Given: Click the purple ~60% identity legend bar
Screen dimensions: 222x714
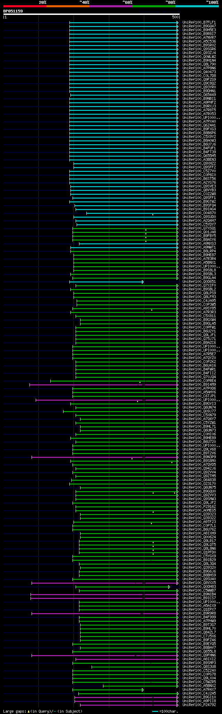Looking at the screenshot, I should click(x=111, y=6).
